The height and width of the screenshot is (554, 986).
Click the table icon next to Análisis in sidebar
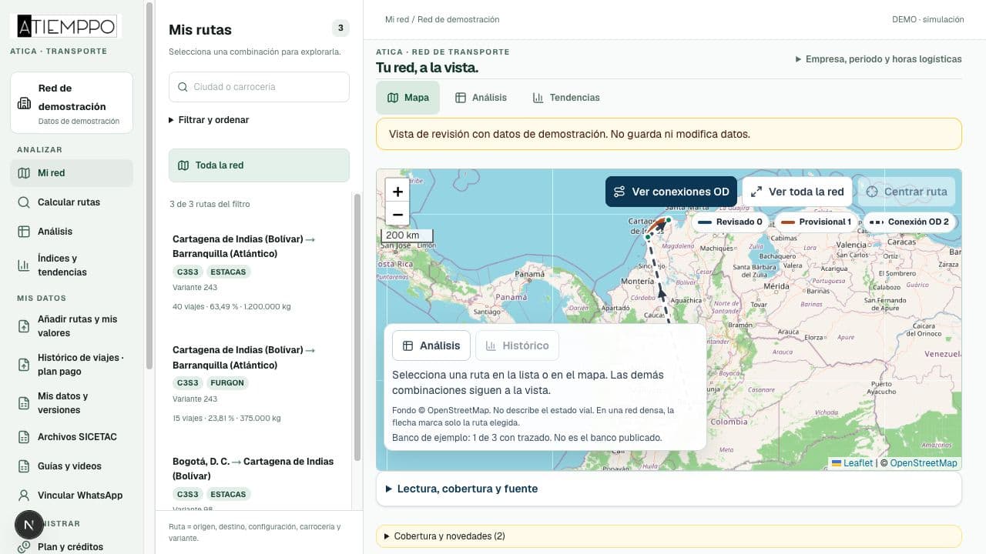pyautogui.click(x=24, y=232)
